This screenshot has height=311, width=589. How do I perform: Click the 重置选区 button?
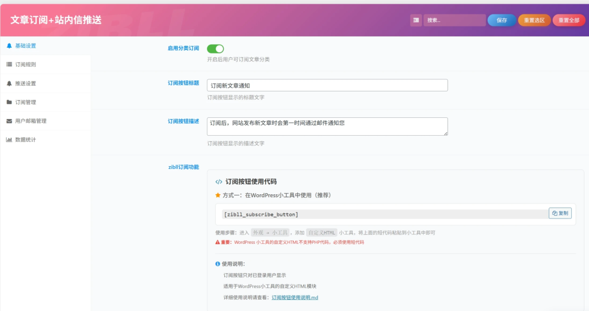coord(534,20)
